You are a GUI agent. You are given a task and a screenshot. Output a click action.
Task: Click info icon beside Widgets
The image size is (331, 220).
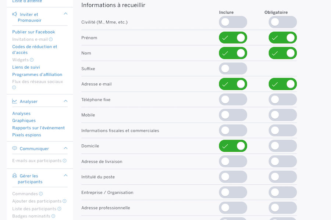[32, 60]
